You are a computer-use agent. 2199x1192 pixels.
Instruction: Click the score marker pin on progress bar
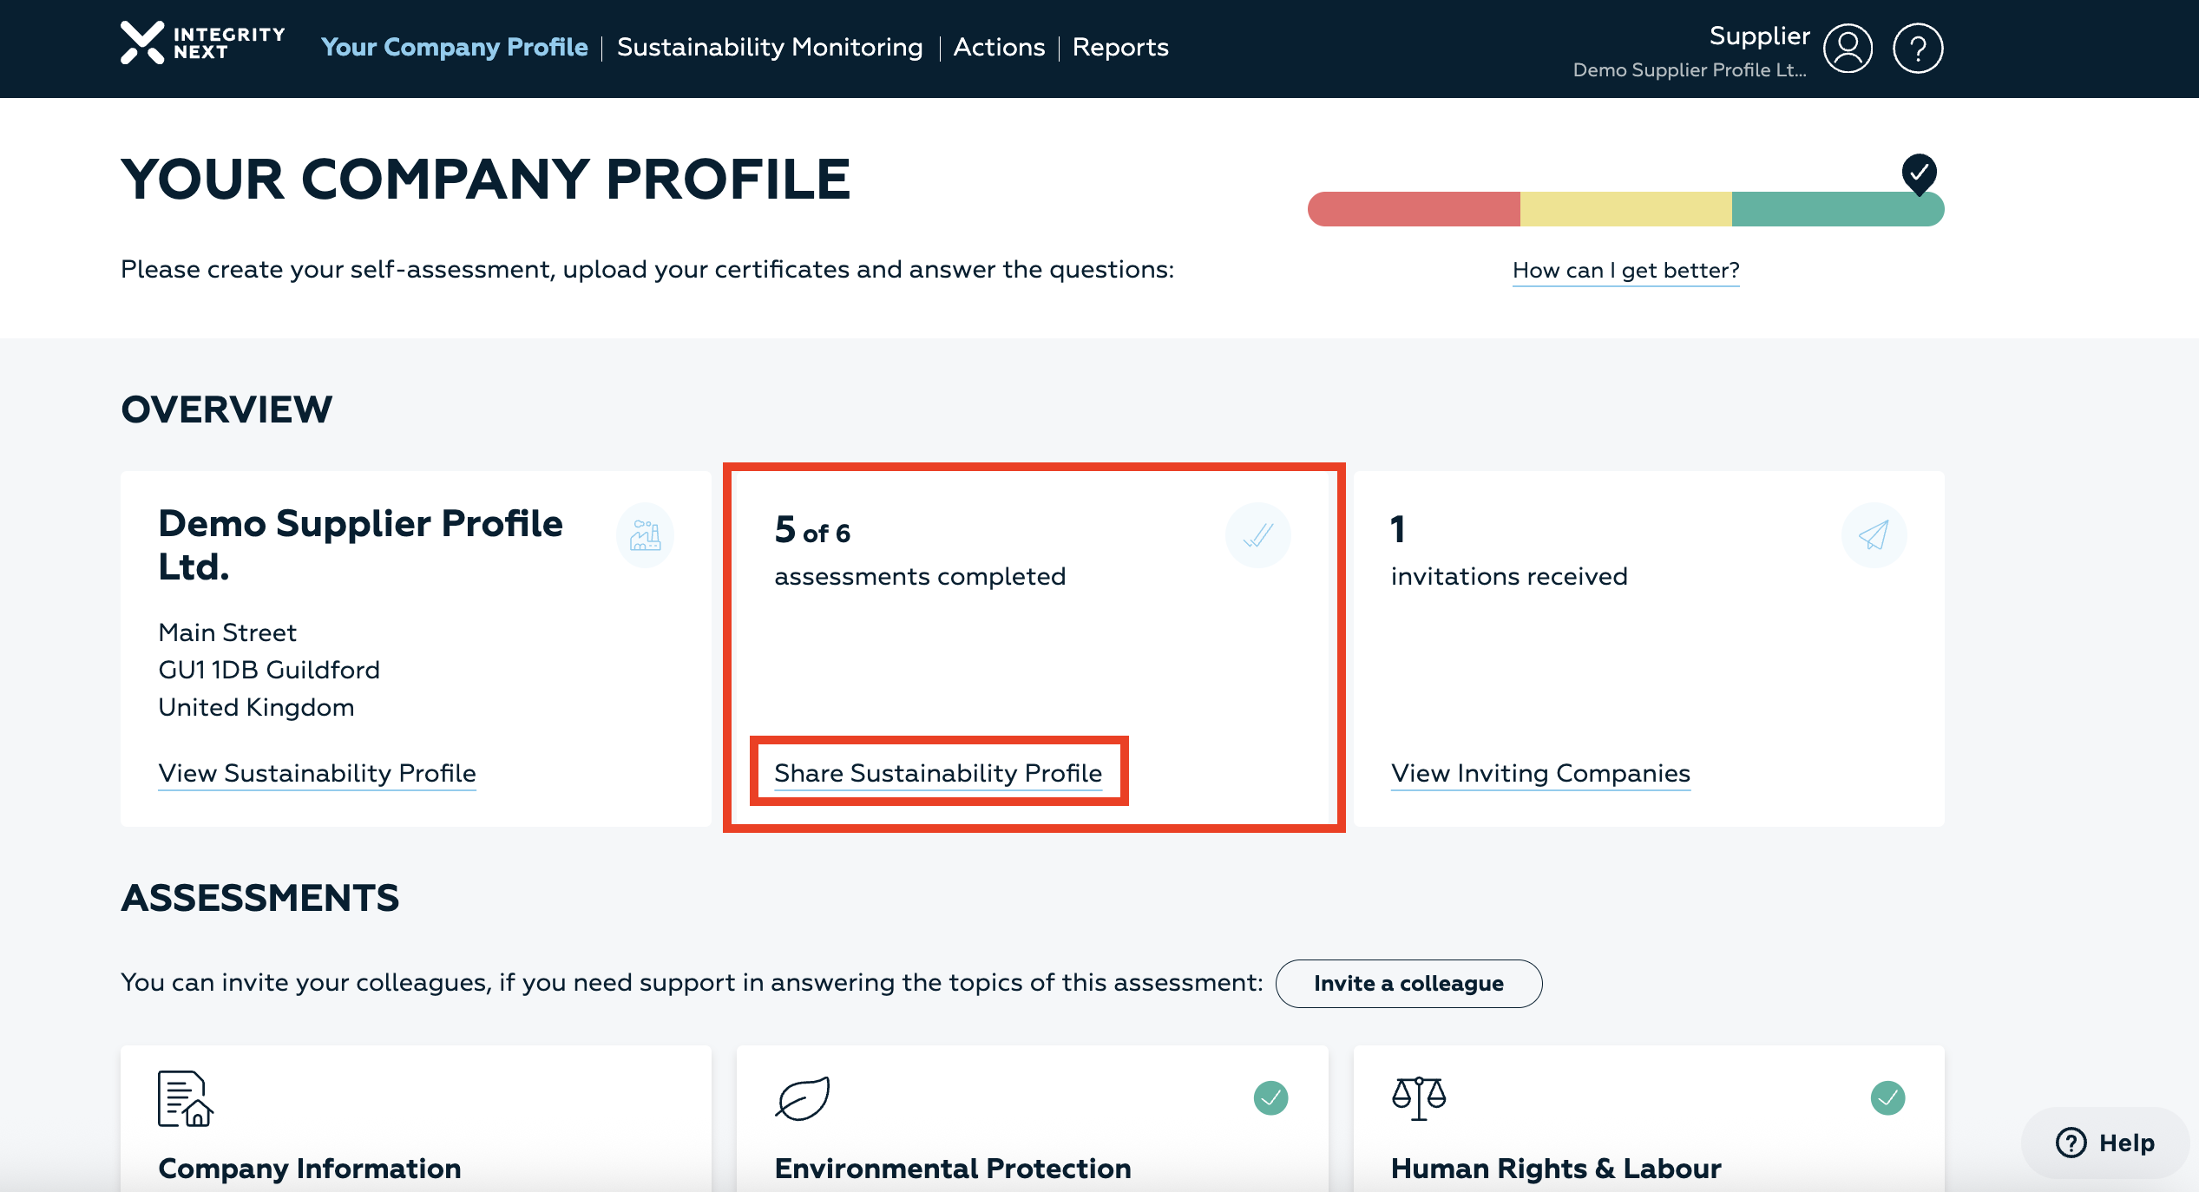(x=1919, y=174)
